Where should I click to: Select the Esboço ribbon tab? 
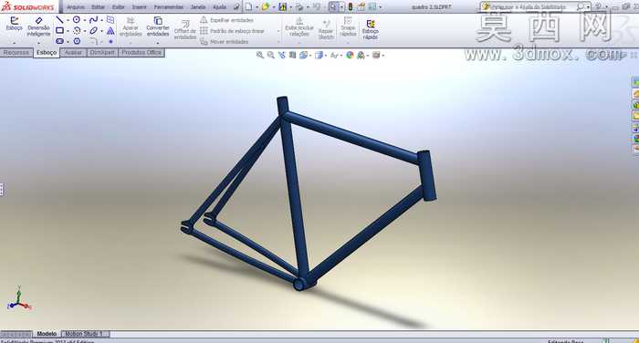[x=47, y=53]
